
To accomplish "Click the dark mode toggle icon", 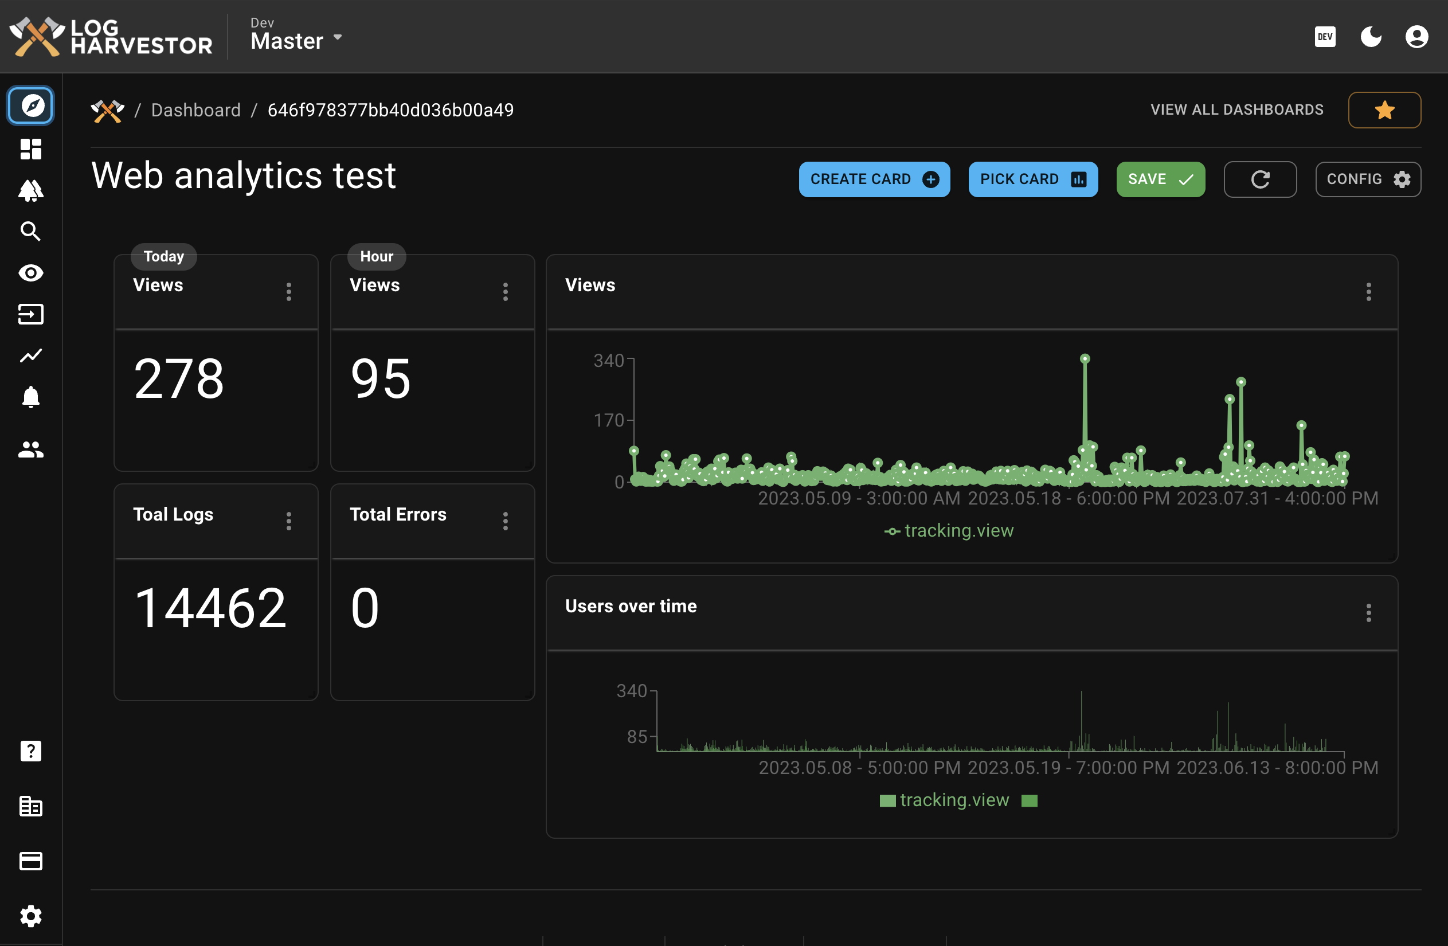I will [1372, 38].
